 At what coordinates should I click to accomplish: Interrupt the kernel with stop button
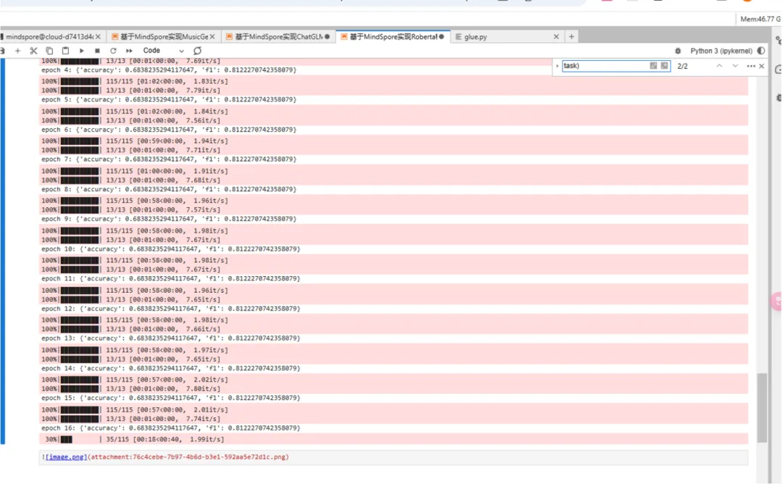(x=97, y=51)
